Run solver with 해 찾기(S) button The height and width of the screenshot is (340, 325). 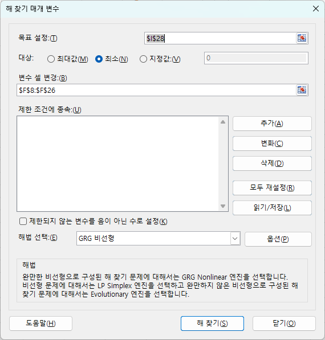(x=212, y=323)
